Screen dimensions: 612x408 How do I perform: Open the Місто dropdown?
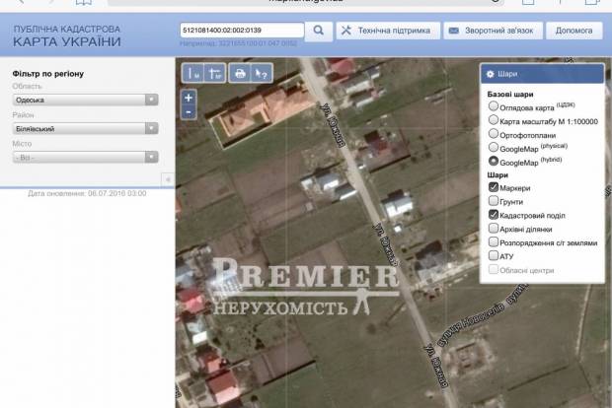coord(85,157)
